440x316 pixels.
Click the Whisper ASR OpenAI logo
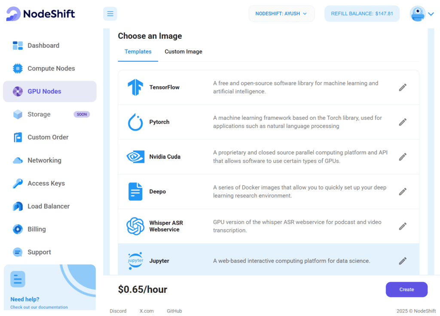tap(135, 226)
